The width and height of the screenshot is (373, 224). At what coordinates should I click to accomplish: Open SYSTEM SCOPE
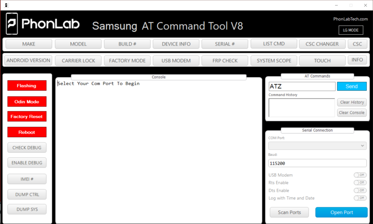pos(274,60)
